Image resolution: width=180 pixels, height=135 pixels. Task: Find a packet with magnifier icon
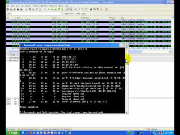click(x=45, y=9)
